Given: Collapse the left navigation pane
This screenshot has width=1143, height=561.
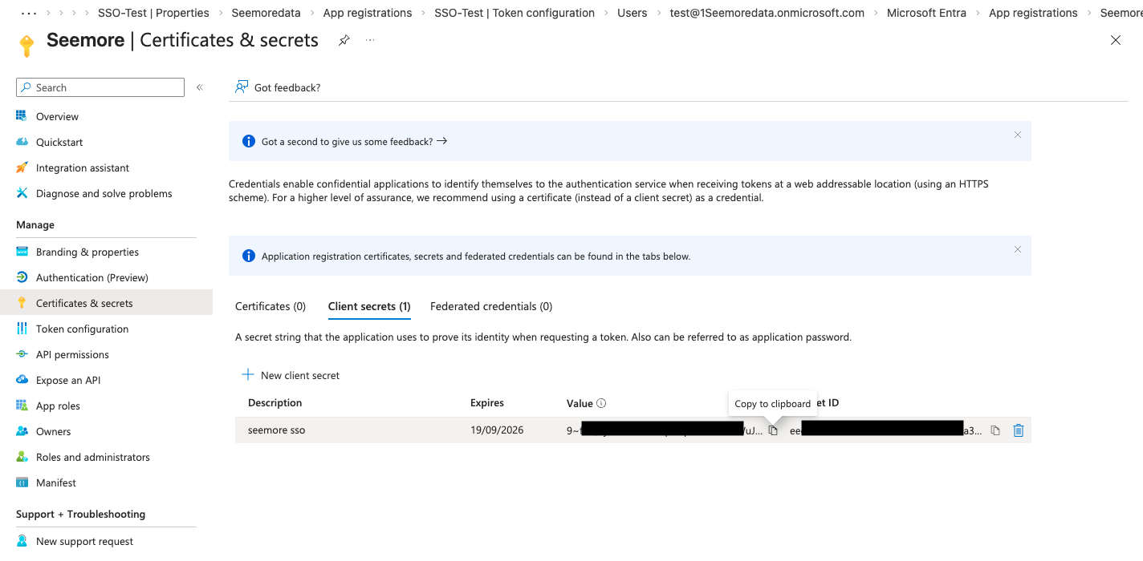Looking at the screenshot, I should click(199, 88).
